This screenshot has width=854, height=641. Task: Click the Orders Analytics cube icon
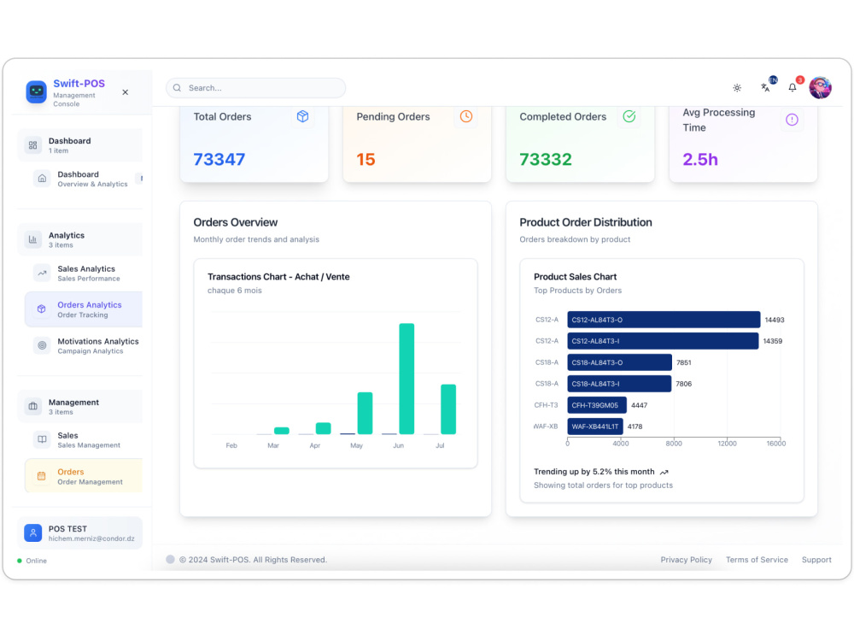pos(41,309)
